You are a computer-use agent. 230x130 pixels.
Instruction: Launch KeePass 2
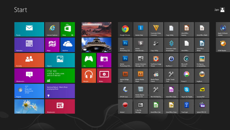pyautogui.click(x=171, y=60)
